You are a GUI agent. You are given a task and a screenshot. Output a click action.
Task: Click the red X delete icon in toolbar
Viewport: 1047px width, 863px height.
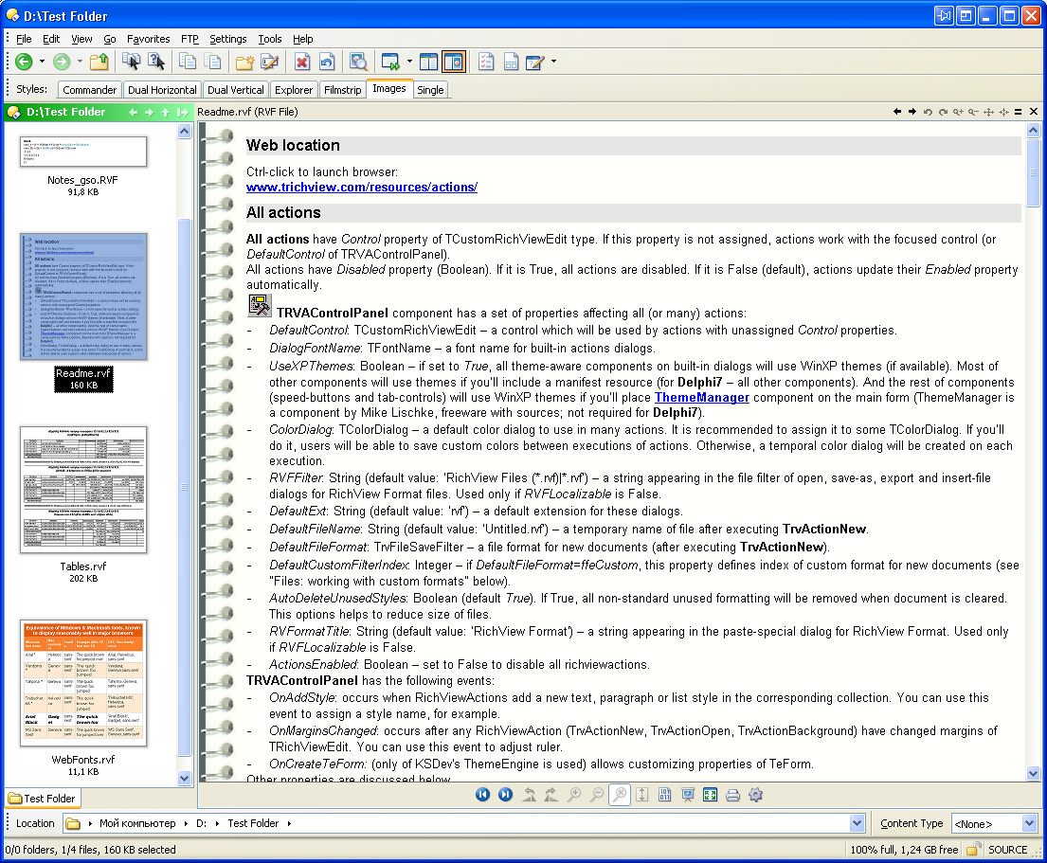pos(302,63)
